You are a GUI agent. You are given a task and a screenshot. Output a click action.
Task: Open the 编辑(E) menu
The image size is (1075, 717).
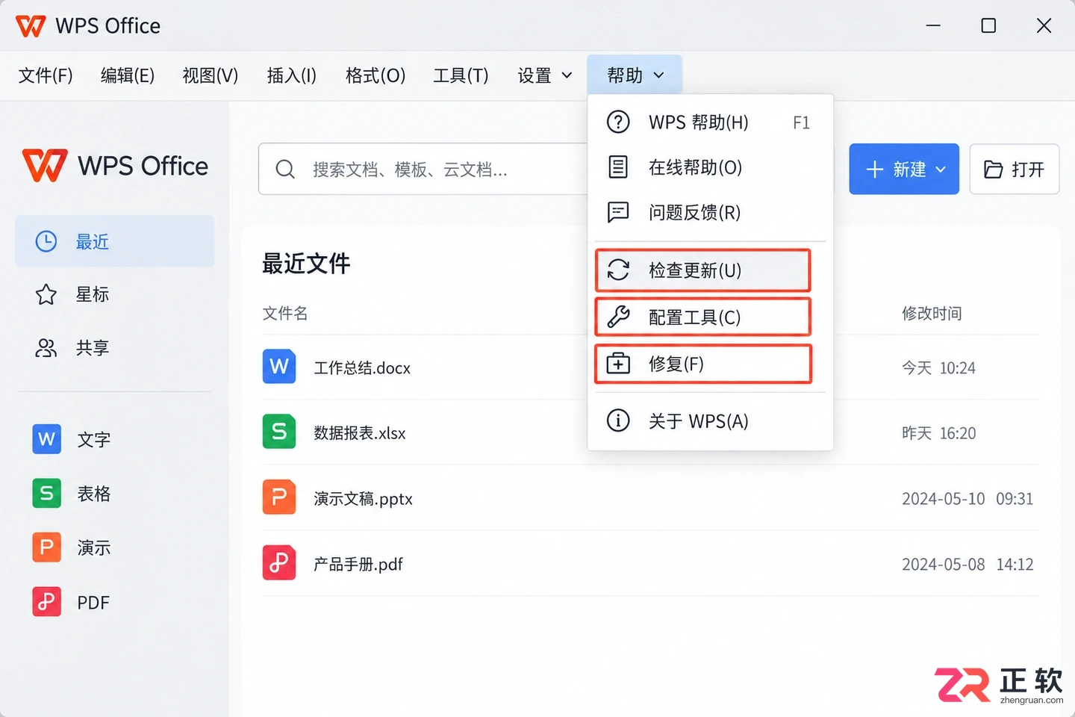[128, 75]
